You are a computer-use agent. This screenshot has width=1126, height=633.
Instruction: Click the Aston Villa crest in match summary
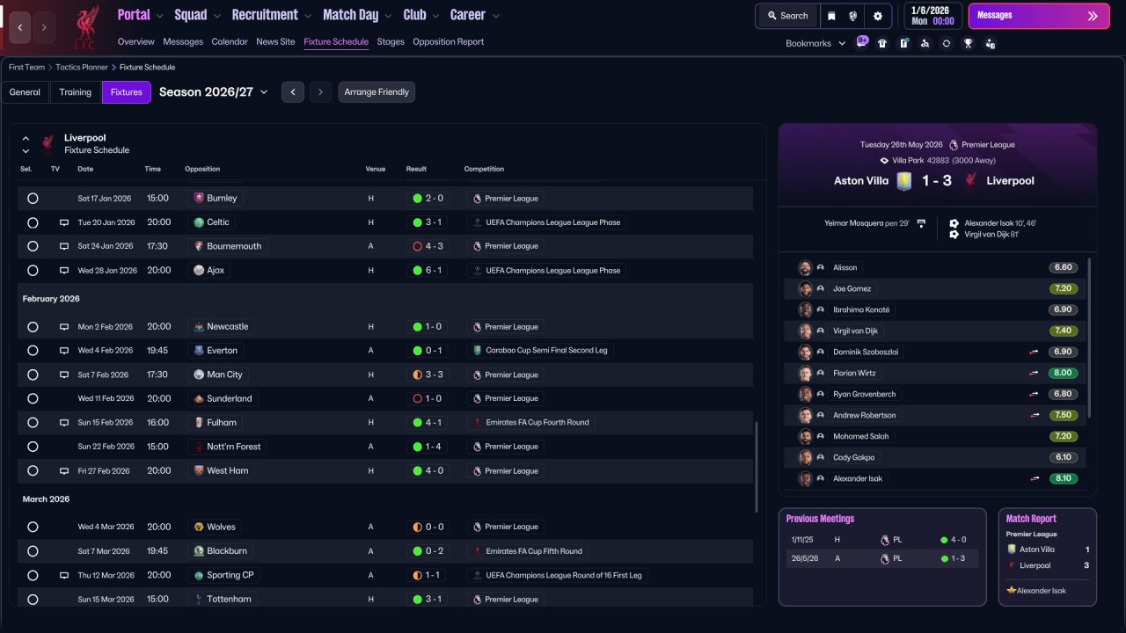pos(904,181)
